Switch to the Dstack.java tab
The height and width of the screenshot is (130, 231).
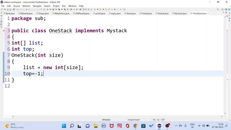(162, 13)
